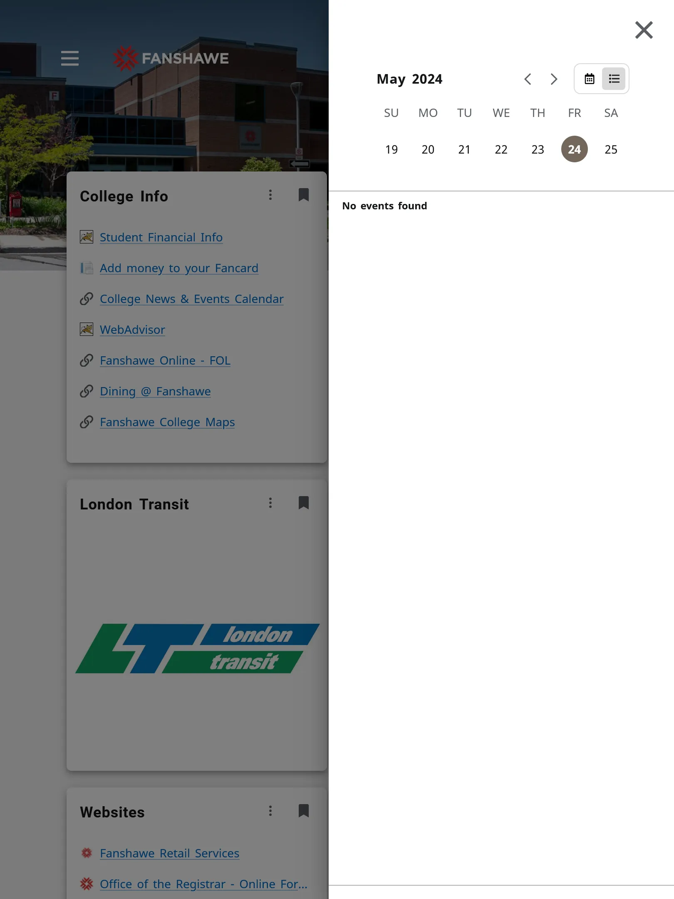This screenshot has width=674, height=899.
Task: Select Monday May 20
Action: click(x=428, y=149)
